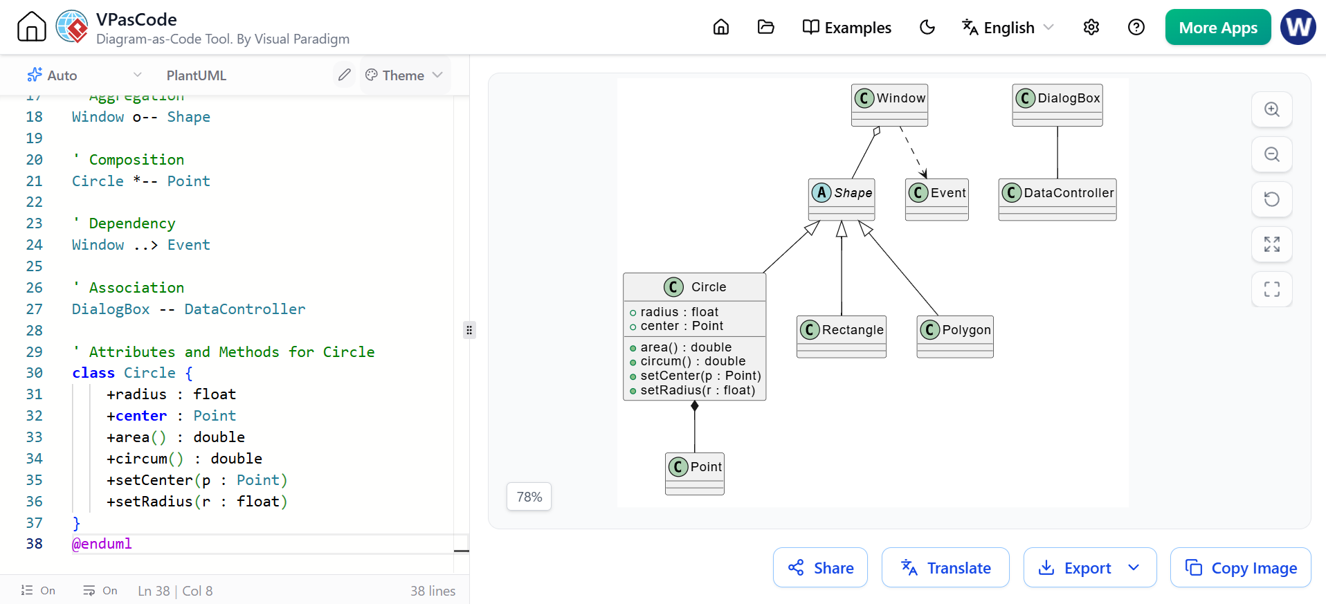This screenshot has width=1326, height=604.
Task: Click the Ln 38 | Col 8 indicator
Action: [x=175, y=591]
